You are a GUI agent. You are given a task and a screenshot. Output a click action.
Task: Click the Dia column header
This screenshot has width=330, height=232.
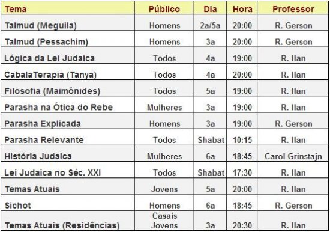click(x=210, y=9)
